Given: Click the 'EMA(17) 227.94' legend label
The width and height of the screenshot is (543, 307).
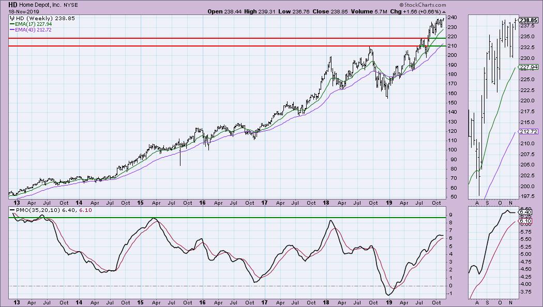Looking at the screenshot, I should (x=34, y=24).
